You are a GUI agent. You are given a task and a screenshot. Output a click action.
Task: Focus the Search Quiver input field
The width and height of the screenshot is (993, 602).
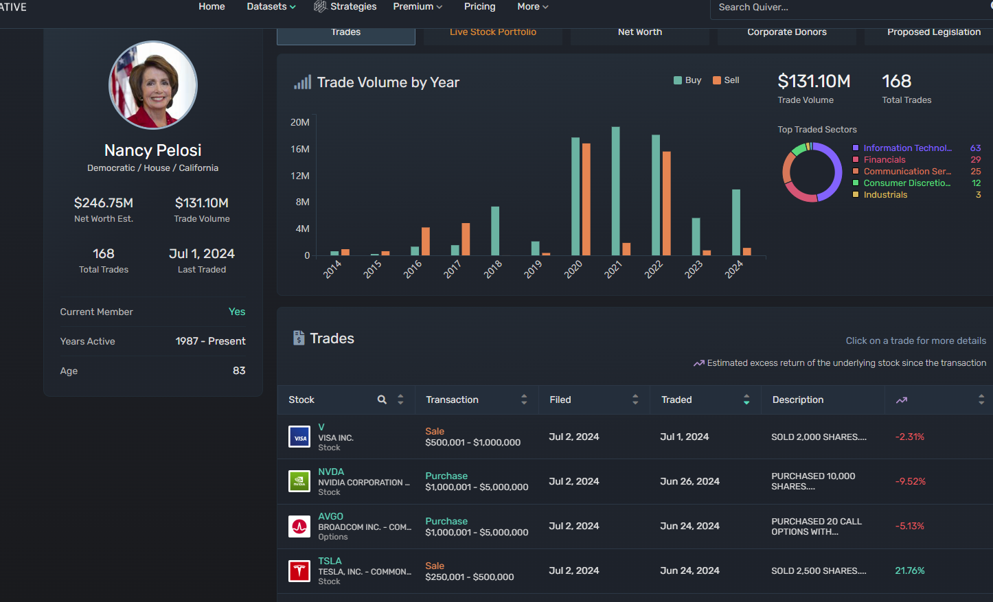coord(852,8)
